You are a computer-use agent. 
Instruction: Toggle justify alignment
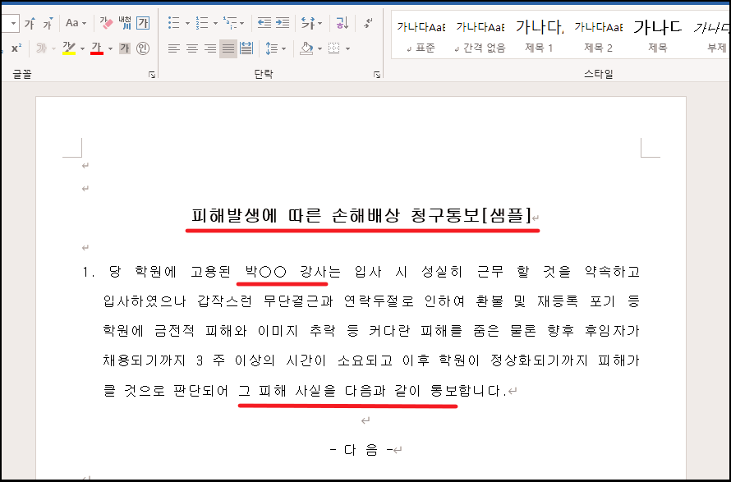point(228,48)
